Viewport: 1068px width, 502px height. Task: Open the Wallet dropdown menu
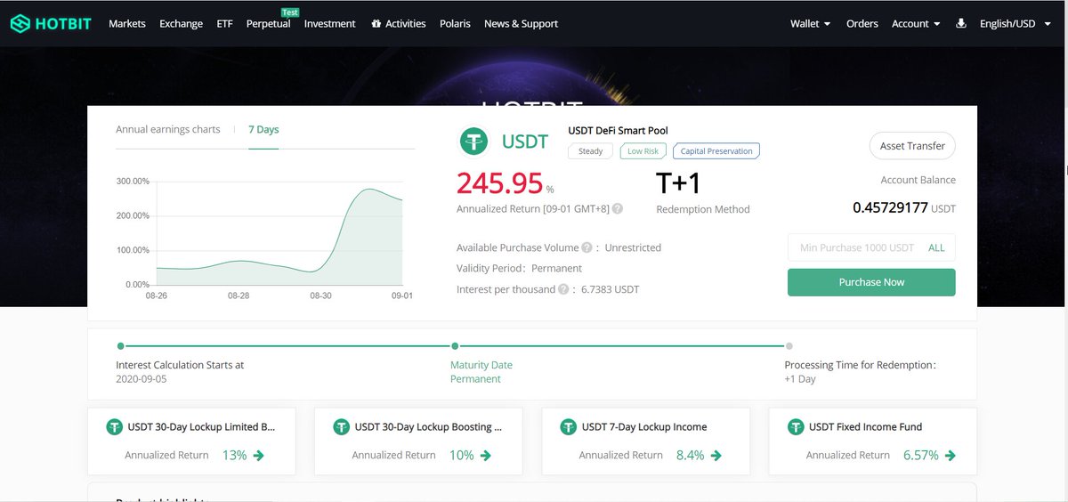pyautogui.click(x=810, y=24)
